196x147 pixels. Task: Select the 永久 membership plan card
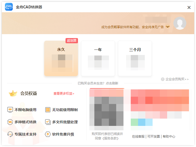[x=61, y=58]
